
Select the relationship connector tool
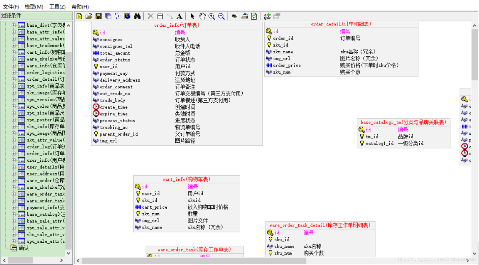[170, 16]
